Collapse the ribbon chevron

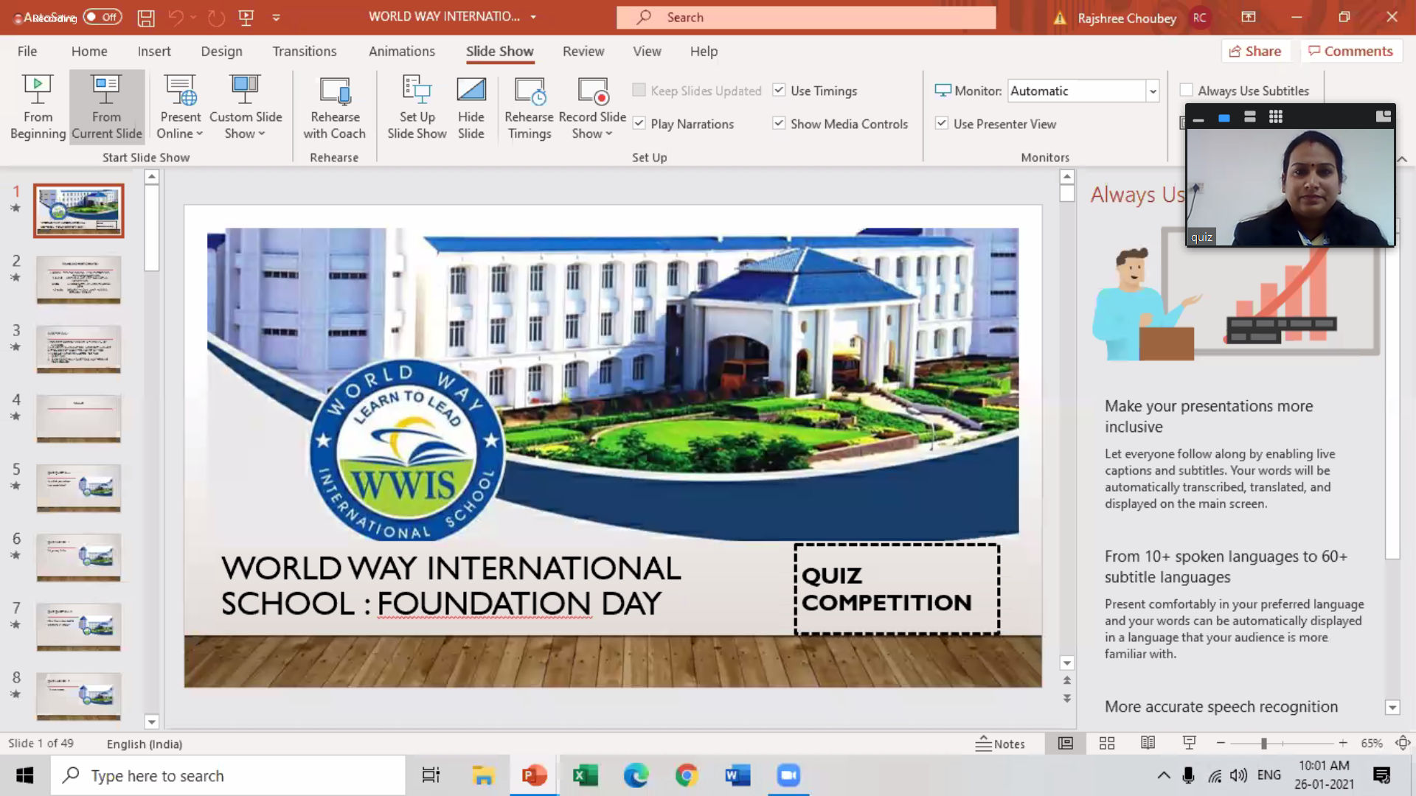pyautogui.click(x=1402, y=158)
